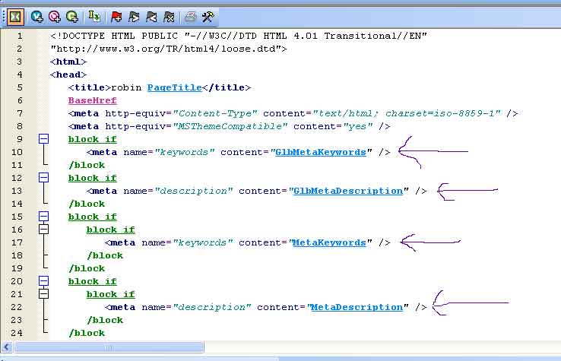Click the BaseHref tag link

tap(92, 100)
